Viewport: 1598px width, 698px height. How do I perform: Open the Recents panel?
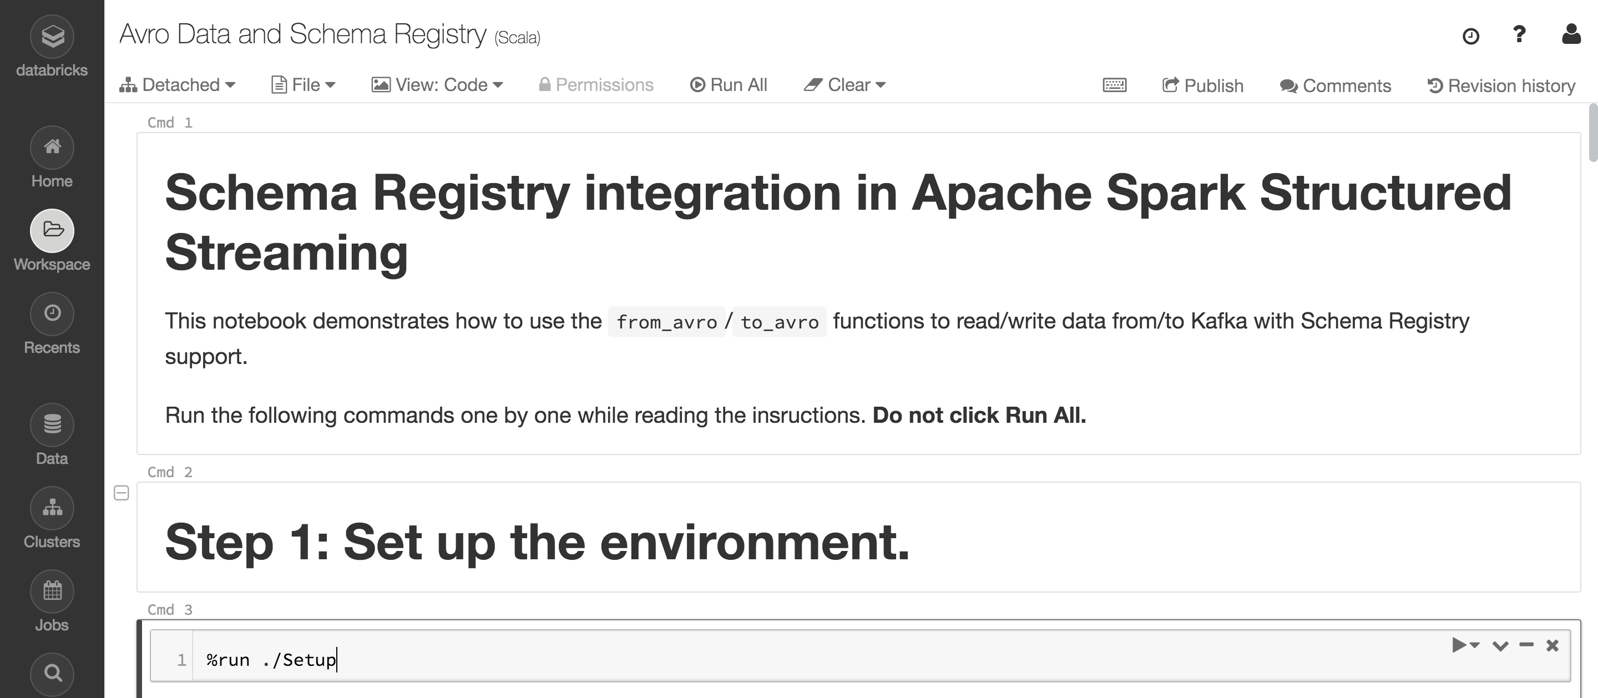(52, 325)
